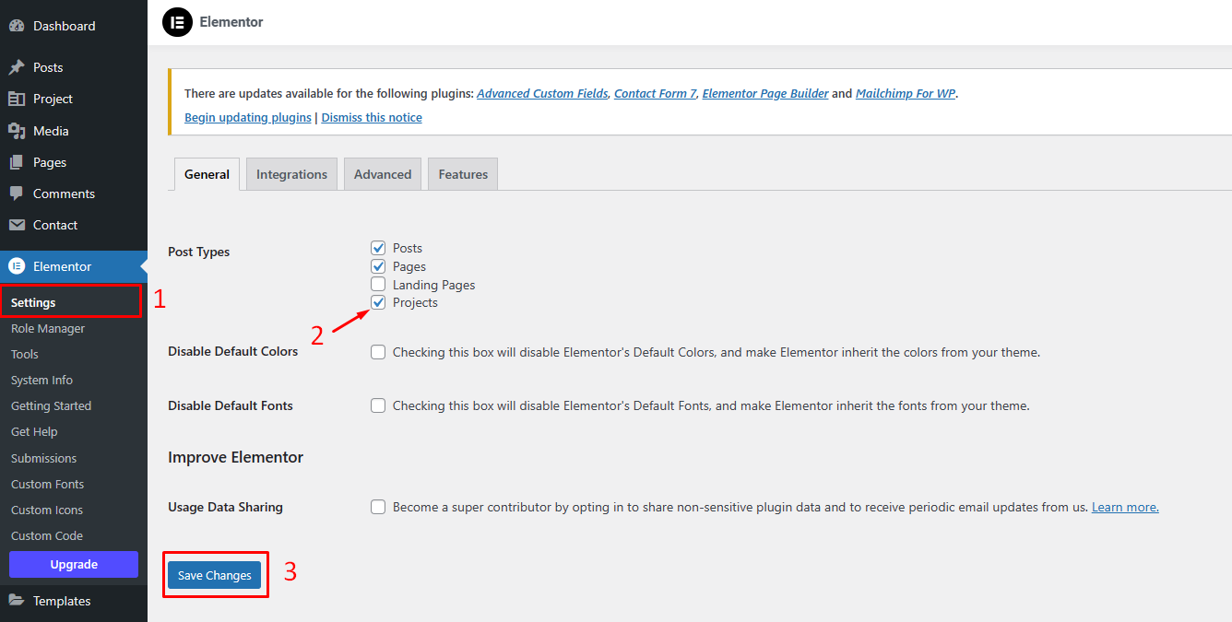The height and width of the screenshot is (622, 1232).
Task: Uncheck the Posts post type checkbox
Action: point(378,248)
